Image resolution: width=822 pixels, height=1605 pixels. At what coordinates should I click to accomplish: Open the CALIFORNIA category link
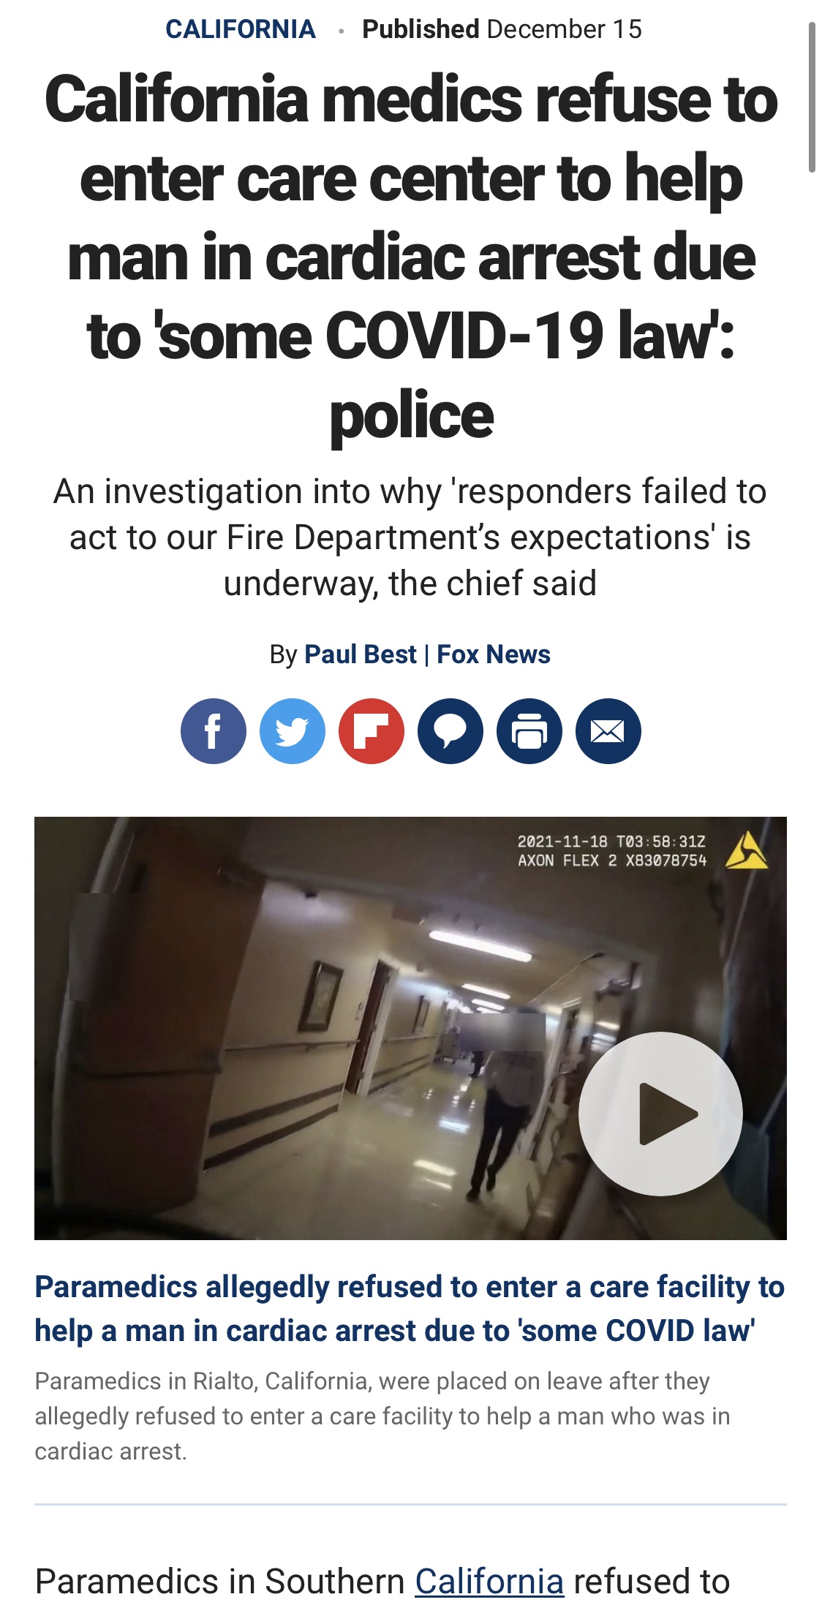(241, 29)
